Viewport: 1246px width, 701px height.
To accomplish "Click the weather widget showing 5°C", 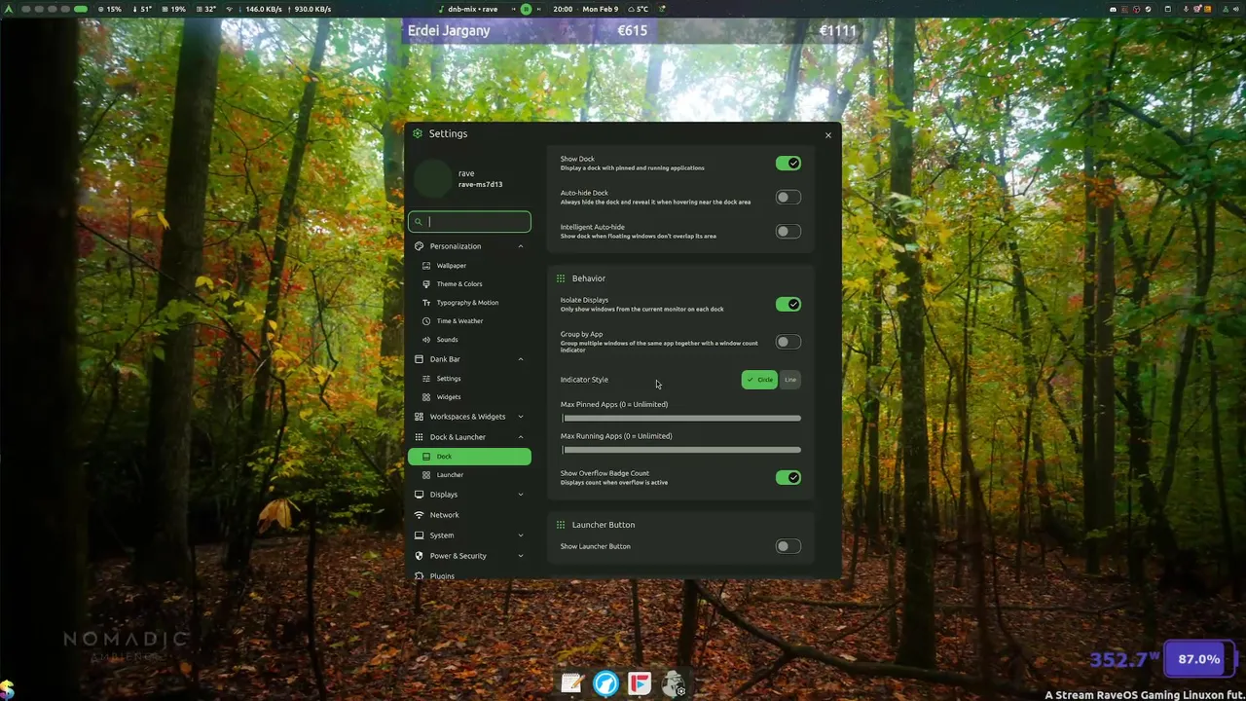I will coord(637,9).
